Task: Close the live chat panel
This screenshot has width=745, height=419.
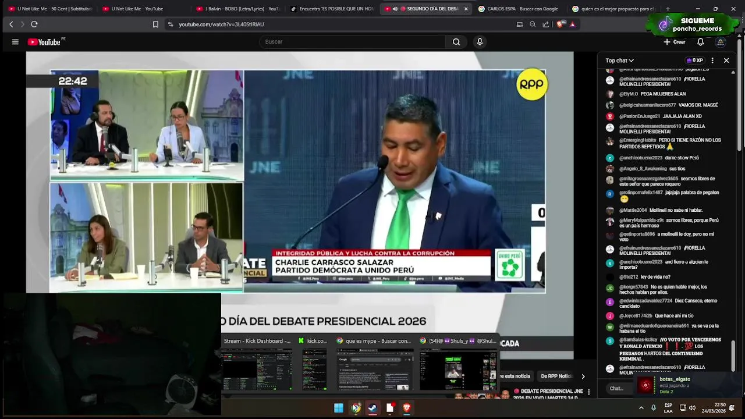Action: (x=726, y=61)
